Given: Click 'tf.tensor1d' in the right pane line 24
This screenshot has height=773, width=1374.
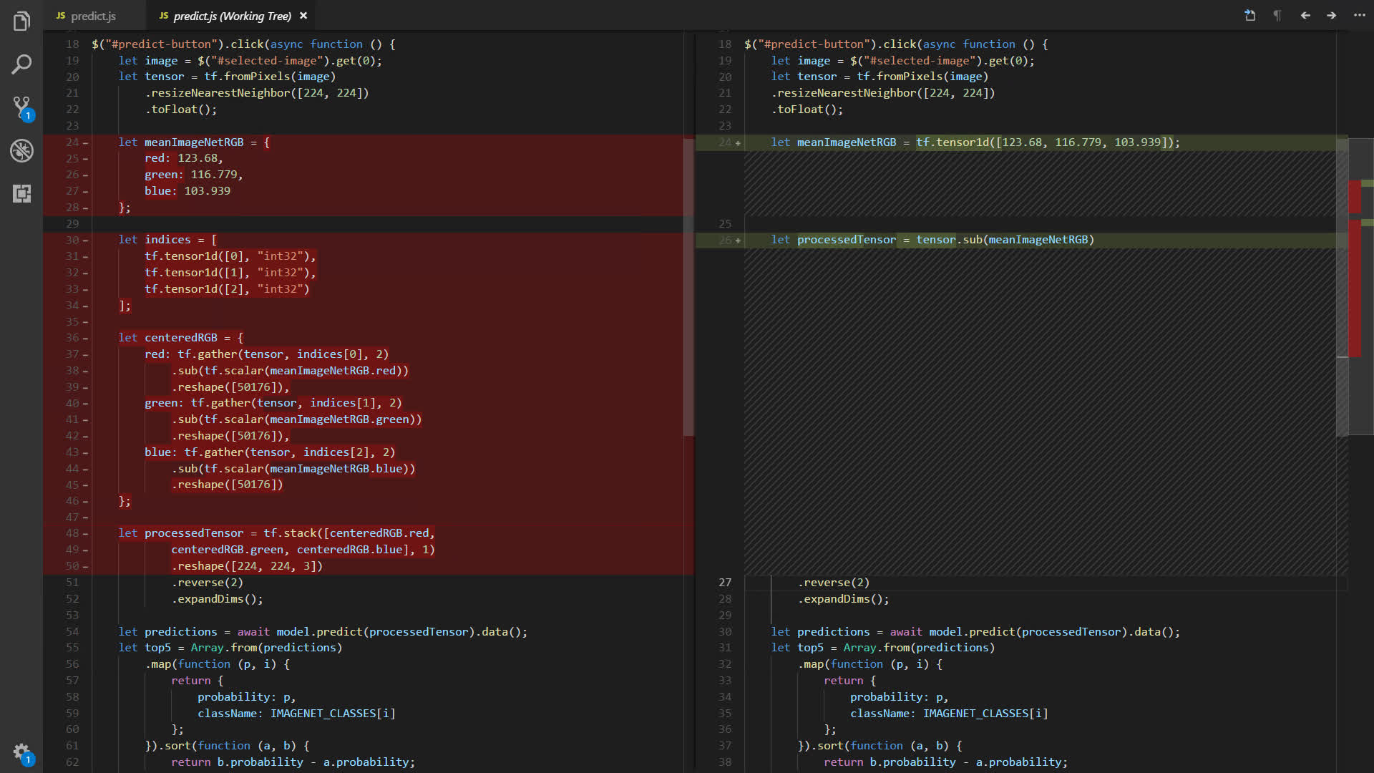Looking at the screenshot, I should tap(952, 142).
